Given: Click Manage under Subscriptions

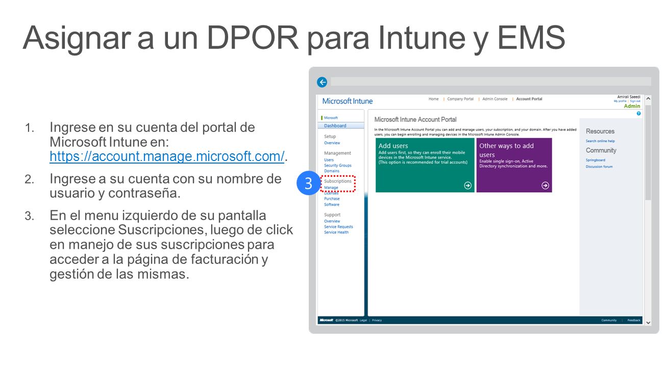Looking at the screenshot, I should [x=331, y=188].
